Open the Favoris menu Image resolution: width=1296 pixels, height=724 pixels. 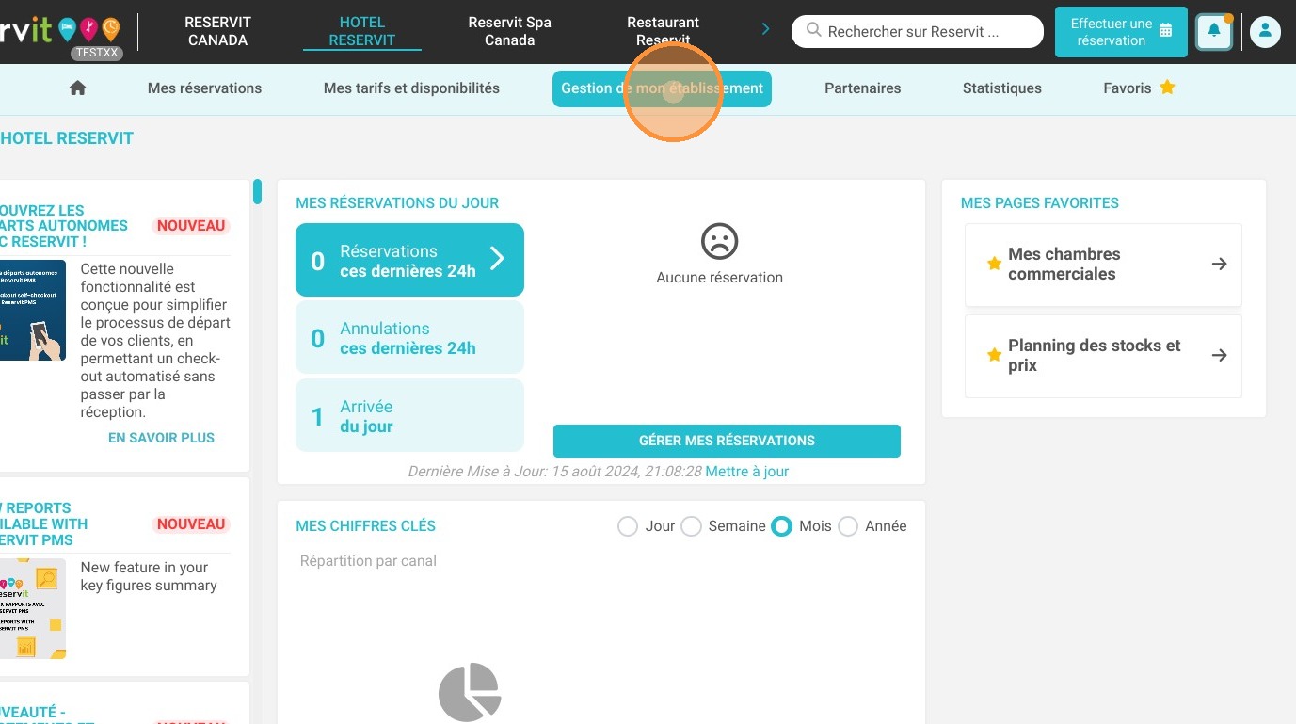[1139, 88]
